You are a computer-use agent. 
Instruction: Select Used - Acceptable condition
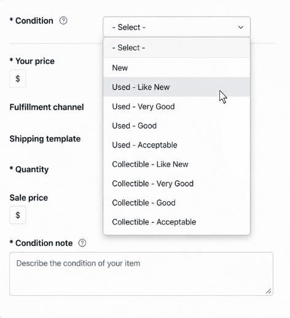point(176,145)
